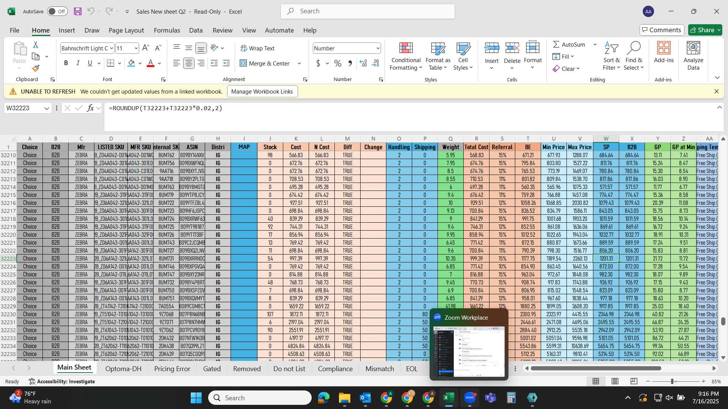Open the font name dropdown
The width and height of the screenshot is (728, 409).
(x=111, y=48)
